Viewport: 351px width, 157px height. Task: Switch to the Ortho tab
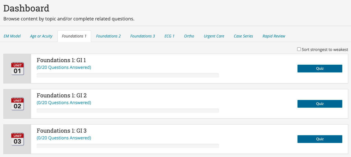pos(189,36)
